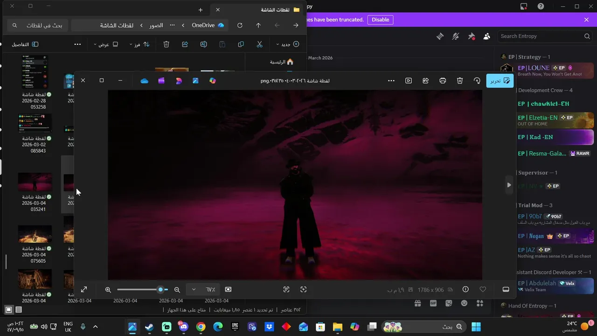597x336 pixels.
Task: Toggle filmstrip view in Photos bottom bar
Action: pyautogui.click(x=506, y=289)
